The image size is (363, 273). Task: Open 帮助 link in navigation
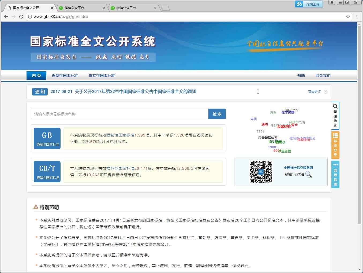301,76
